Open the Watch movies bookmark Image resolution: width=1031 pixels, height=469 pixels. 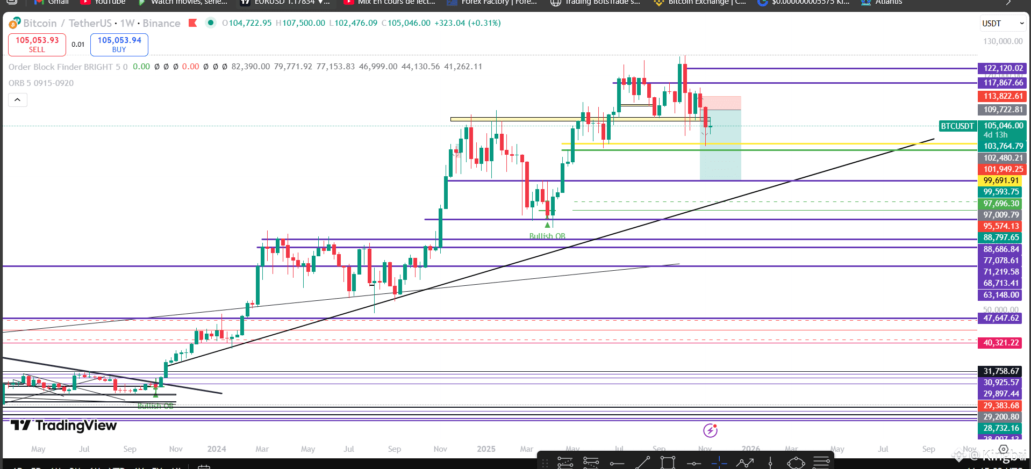point(183,2)
